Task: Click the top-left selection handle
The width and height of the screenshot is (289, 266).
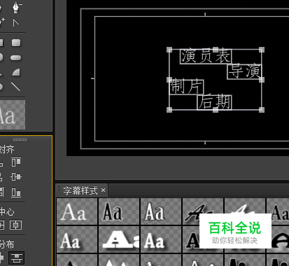Action: point(169,50)
